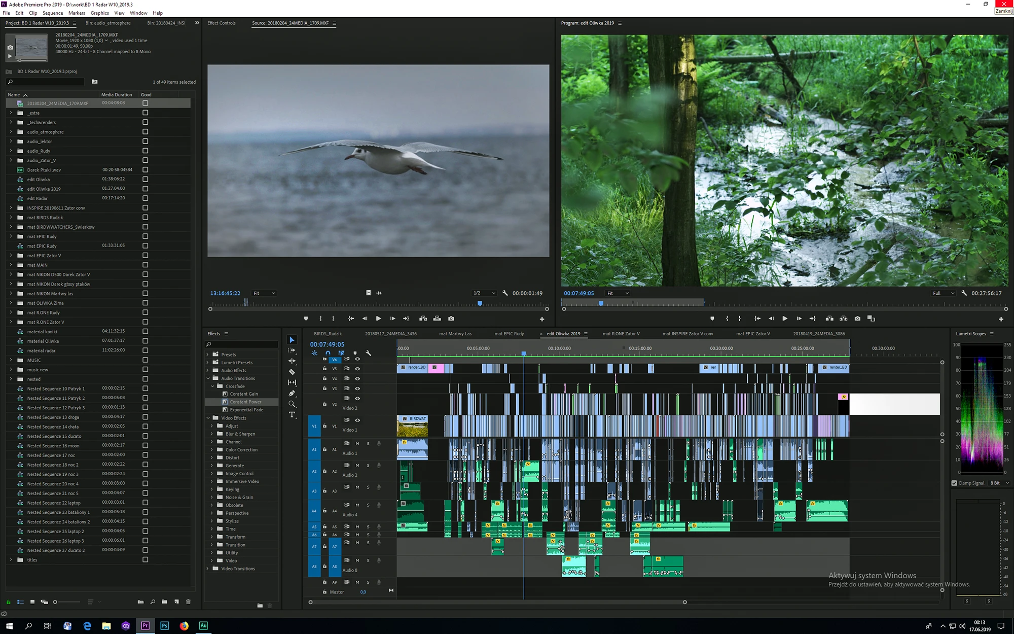Play the Source monitor clip

pos(378,319)
